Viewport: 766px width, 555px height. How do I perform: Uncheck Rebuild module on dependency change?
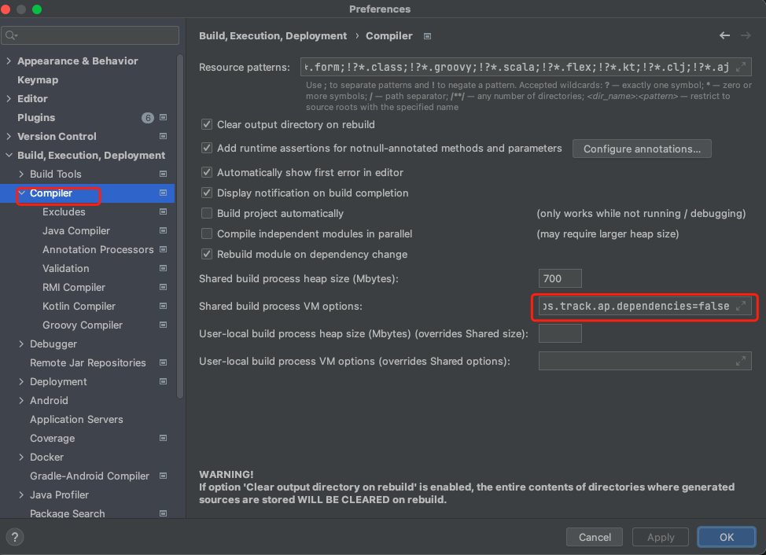207,255
